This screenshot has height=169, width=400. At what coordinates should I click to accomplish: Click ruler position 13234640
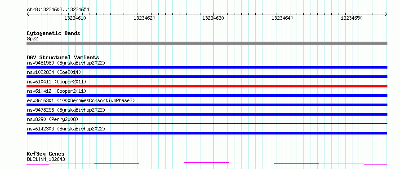click(x=282, y=18)
